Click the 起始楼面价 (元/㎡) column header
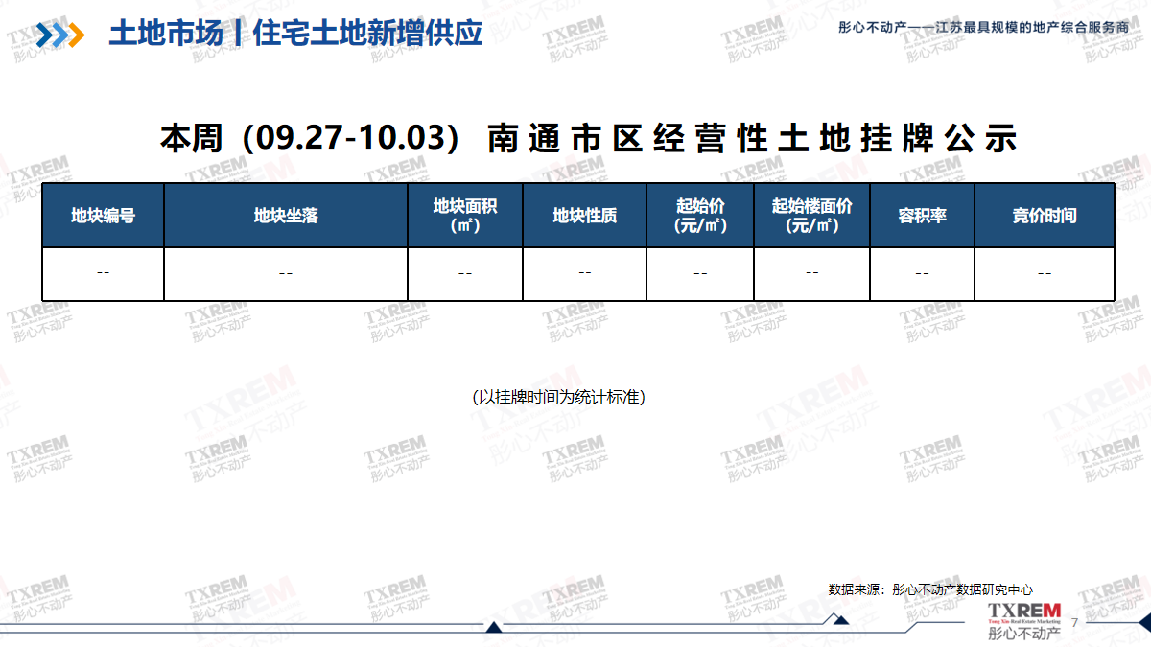Viewport: 1151px width, 647px height. click(x=812, y=216)
